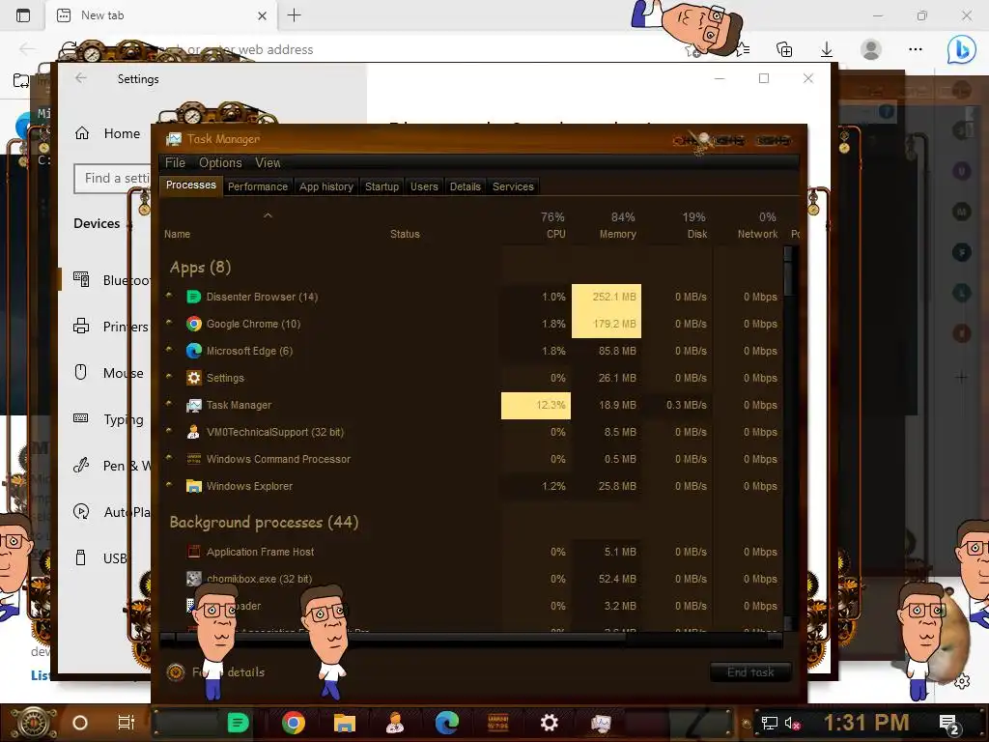Sort by the Disk column header
The image size is (989, 742).
pyautogui.click(x=678, y=224)
